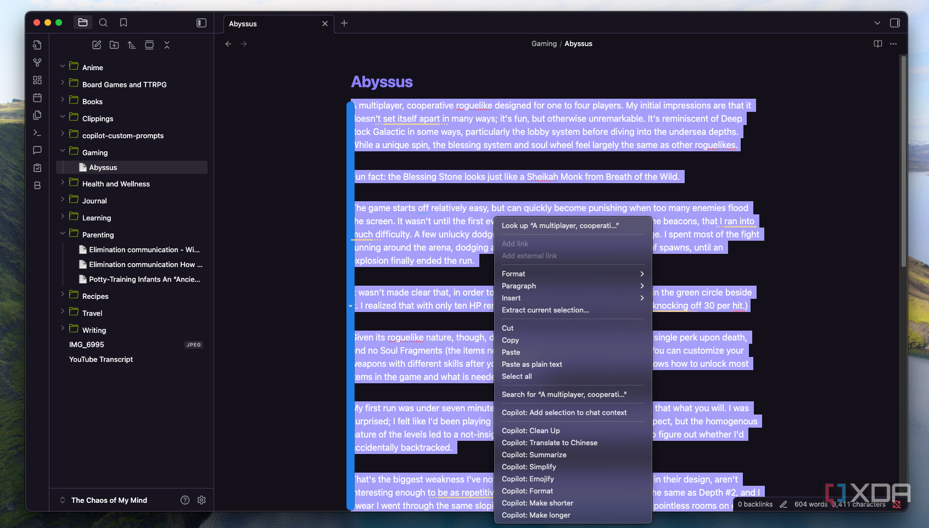Open the file explorer tab icon
Viewport: 929px width, 528px height.
[x=83, y=22]
